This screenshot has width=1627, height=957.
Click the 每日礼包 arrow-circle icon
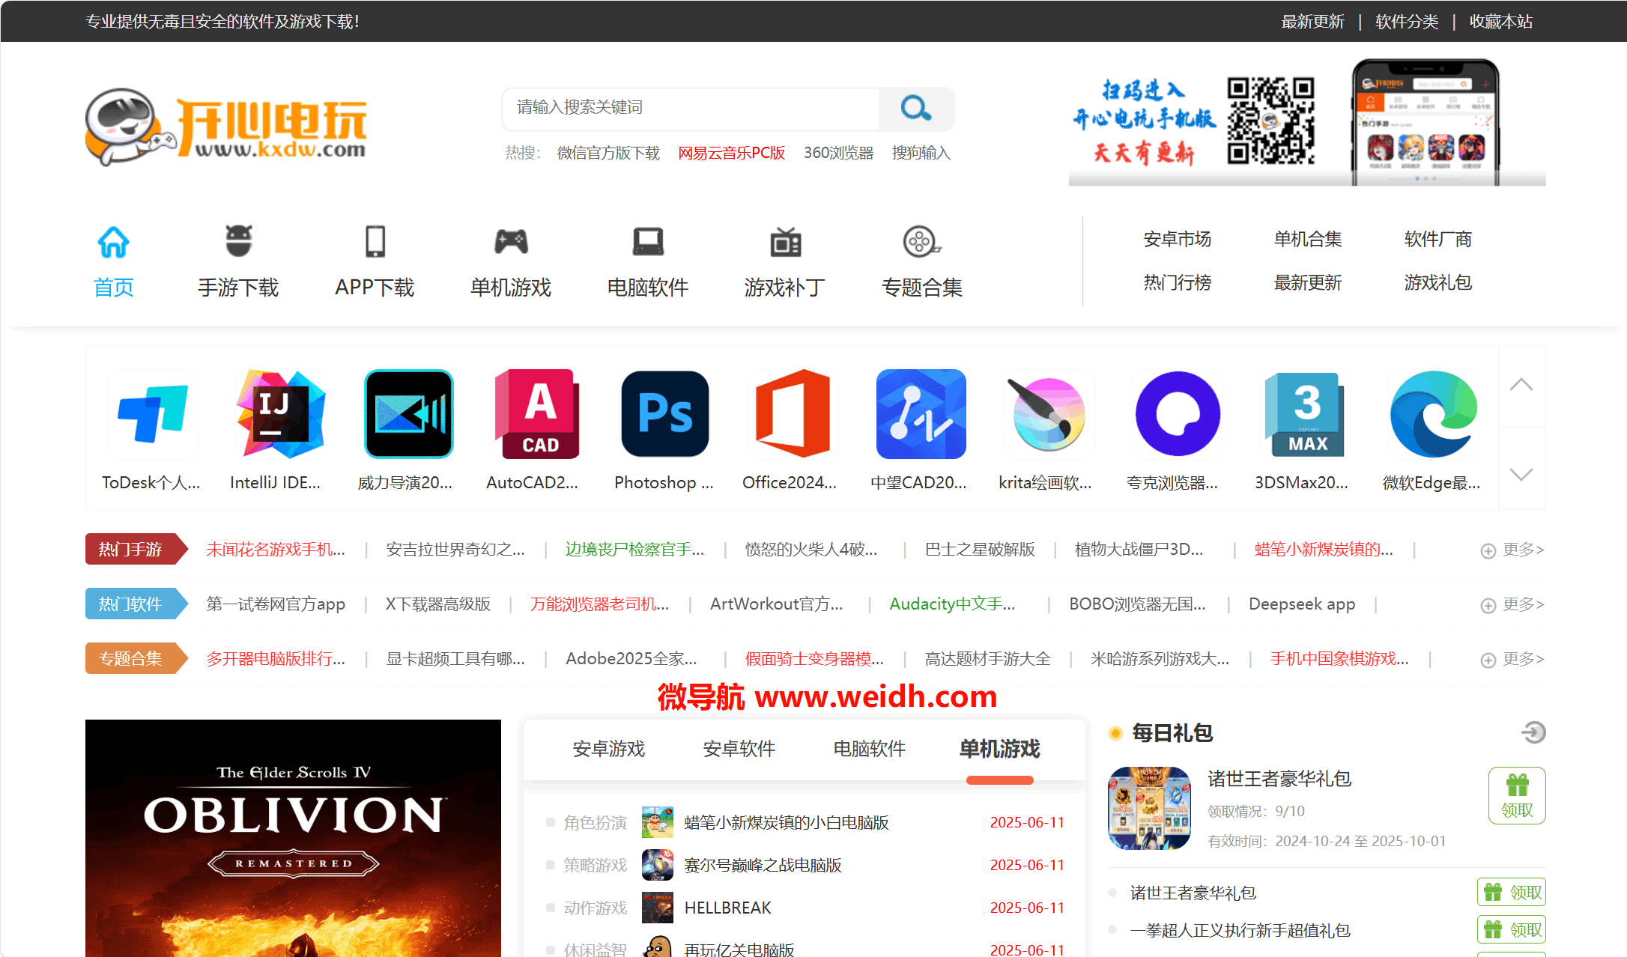1533,732
